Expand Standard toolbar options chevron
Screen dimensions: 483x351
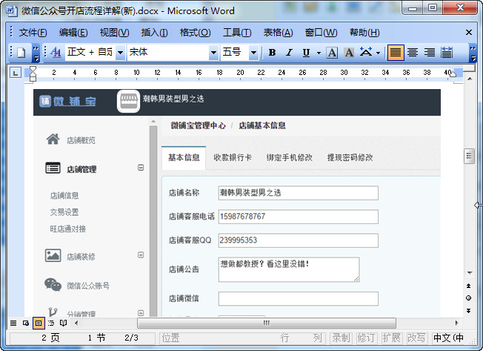tap(36, 53)
